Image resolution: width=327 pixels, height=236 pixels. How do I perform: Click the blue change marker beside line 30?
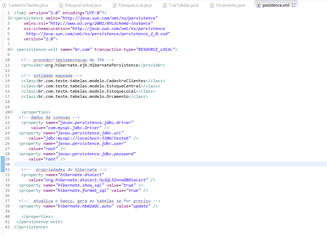point(3,164)
